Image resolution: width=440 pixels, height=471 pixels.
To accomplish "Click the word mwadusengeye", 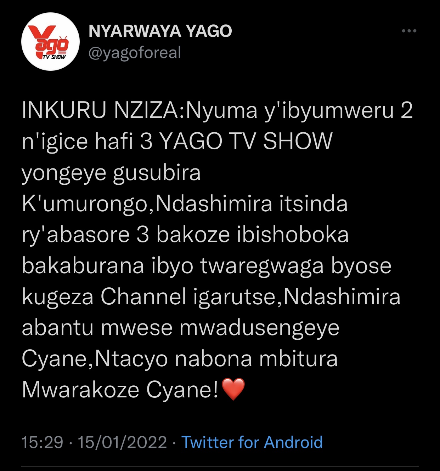I will [x=259, y=328].
